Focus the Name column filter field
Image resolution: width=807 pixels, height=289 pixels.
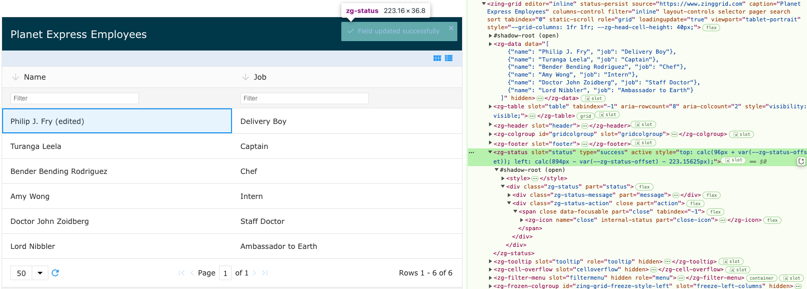74,98
